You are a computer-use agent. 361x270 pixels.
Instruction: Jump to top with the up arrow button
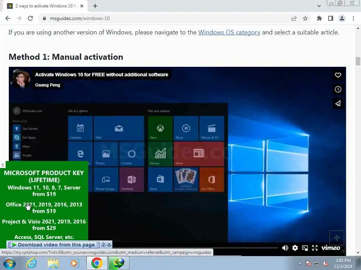coord(337,238)
